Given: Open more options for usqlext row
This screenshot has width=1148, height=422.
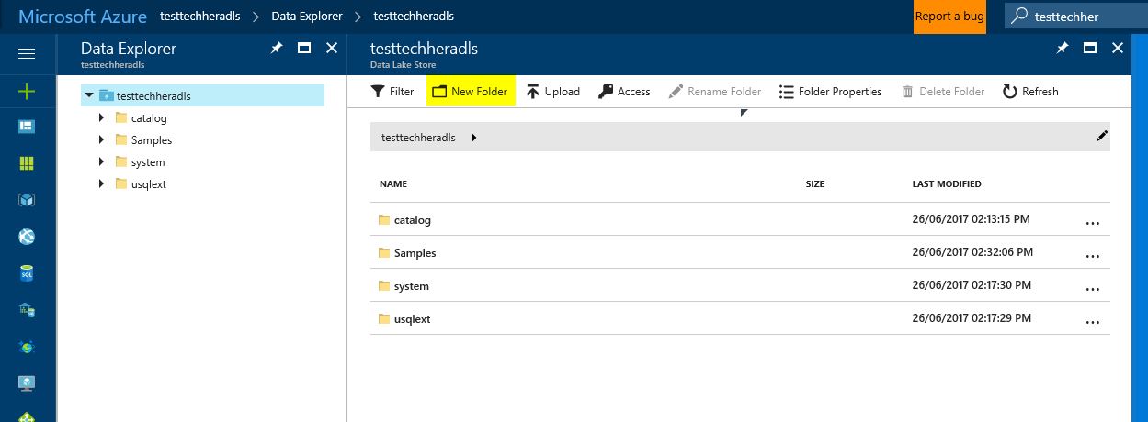Looking at the screenshot, I should click(1093, 321).
